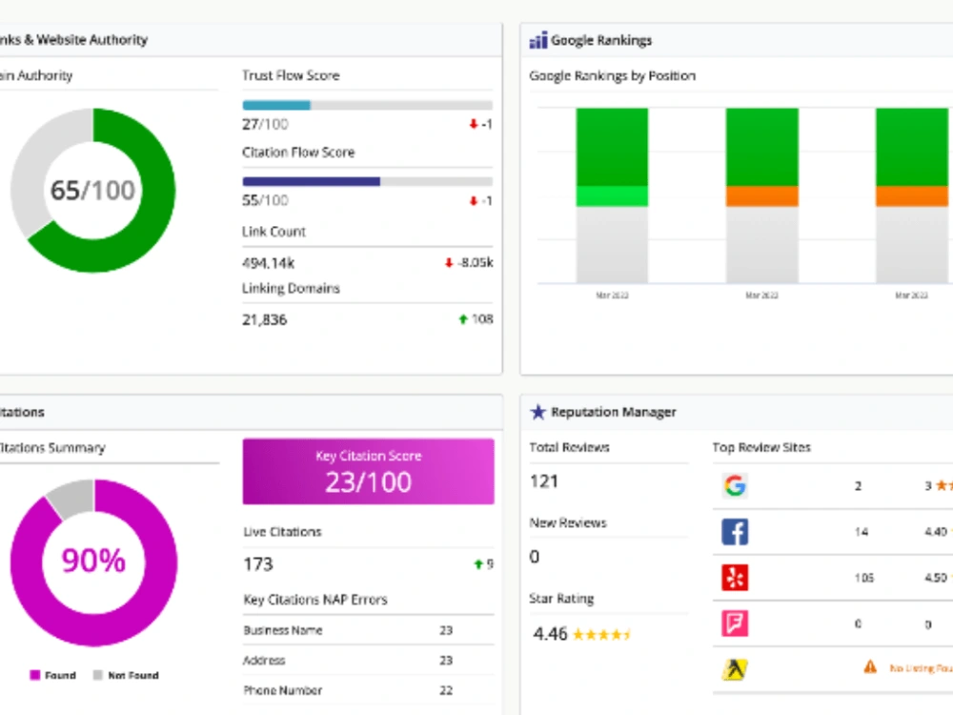Click the light green segment of the first bar
The image size is (953, 715).
click(612, 196)
